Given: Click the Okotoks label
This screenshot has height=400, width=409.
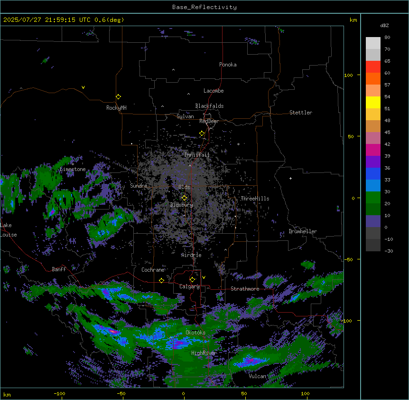Looking at the screenshot, I should click(x=195, y=333).
